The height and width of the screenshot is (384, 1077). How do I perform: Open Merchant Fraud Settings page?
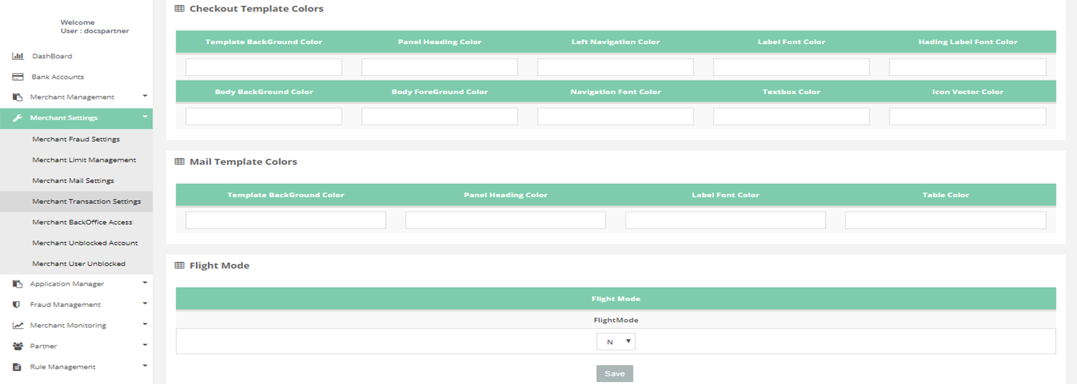pos(76,139)
